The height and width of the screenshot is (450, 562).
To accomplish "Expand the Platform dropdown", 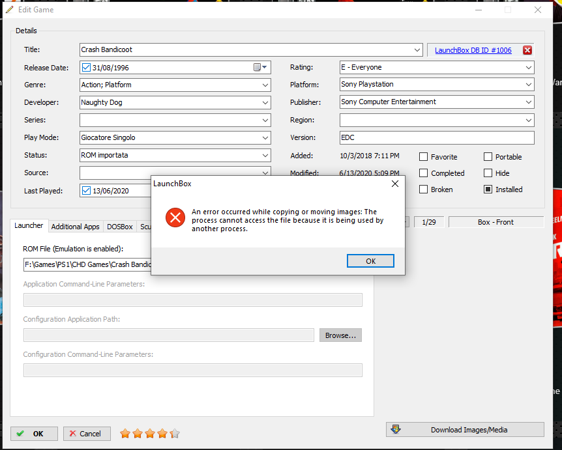I will [529, 85].
